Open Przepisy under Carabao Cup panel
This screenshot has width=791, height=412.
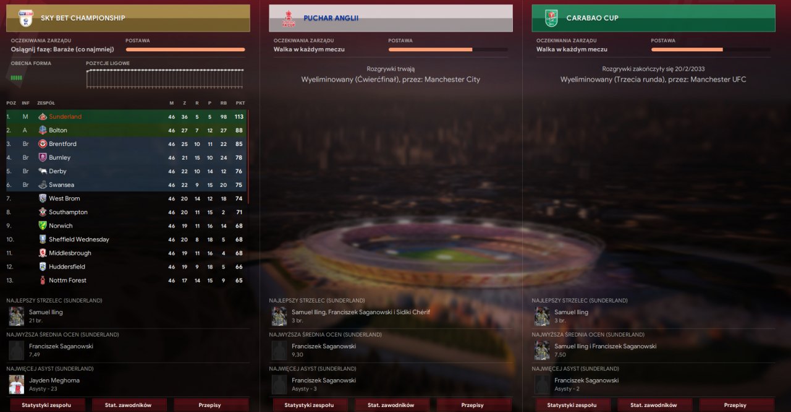coord(735,405)
